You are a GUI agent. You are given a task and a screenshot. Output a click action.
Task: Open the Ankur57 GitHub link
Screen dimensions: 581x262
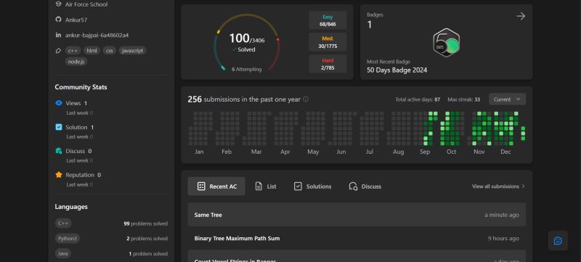click(76, 20)
